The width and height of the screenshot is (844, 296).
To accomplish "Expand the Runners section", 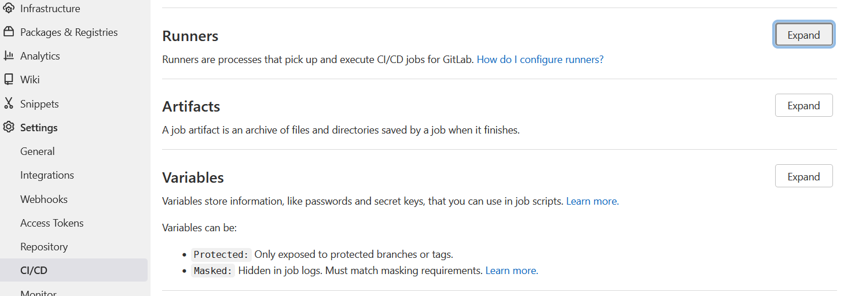I will pos(803,35).
